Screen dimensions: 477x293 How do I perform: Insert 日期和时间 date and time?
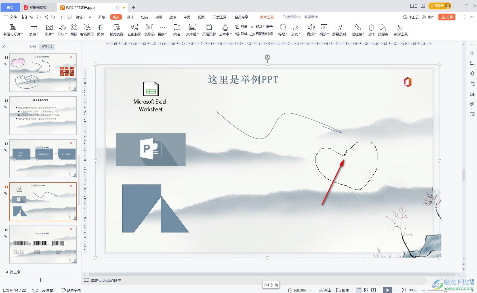[x=261, y=34]
